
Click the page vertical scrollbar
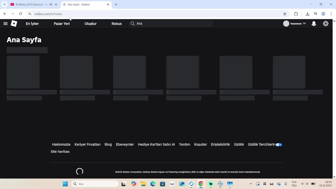tap(334, 99)
